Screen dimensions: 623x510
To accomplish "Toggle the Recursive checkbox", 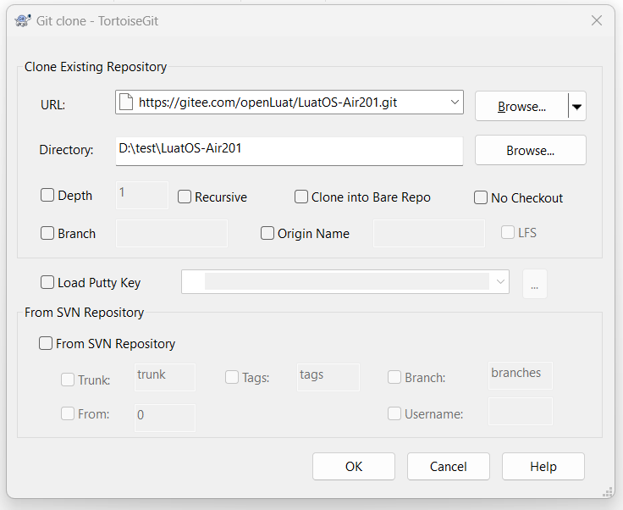I will [x=185, y=197].
